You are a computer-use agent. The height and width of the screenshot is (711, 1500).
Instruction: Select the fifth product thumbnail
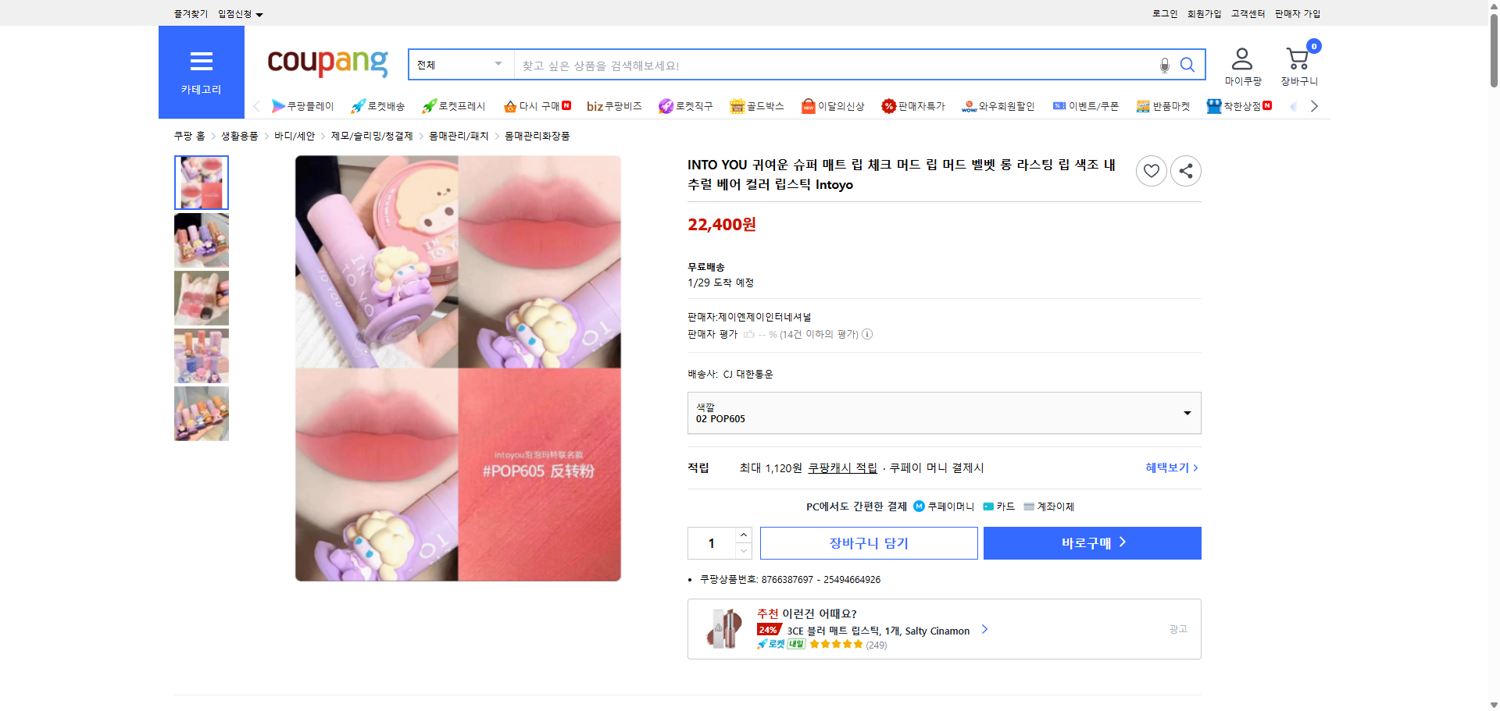coord(201,414)
